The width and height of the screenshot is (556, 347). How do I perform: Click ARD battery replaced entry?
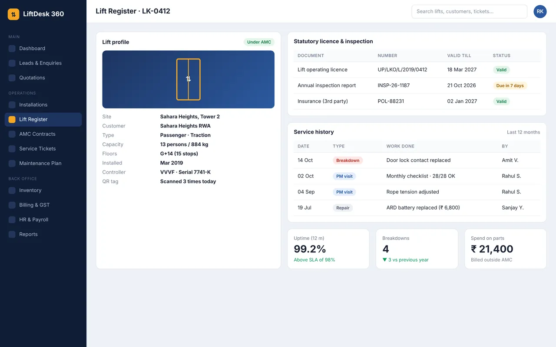pyautogui.click(x=423, y=208)
